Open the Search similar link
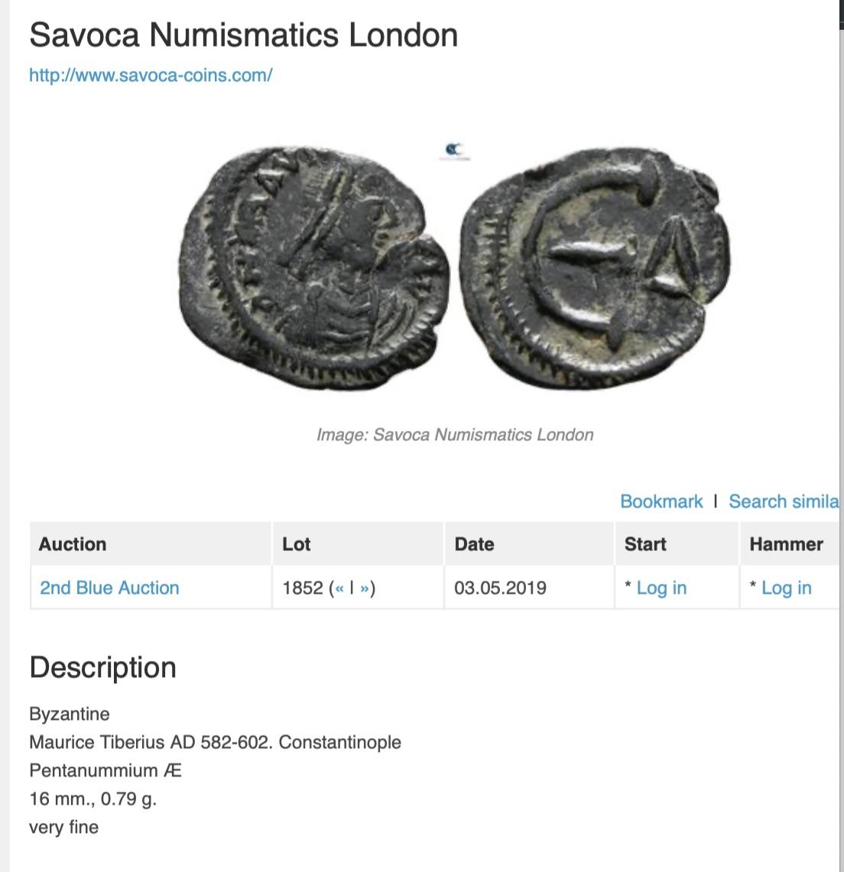 click(x=783, y=501)
